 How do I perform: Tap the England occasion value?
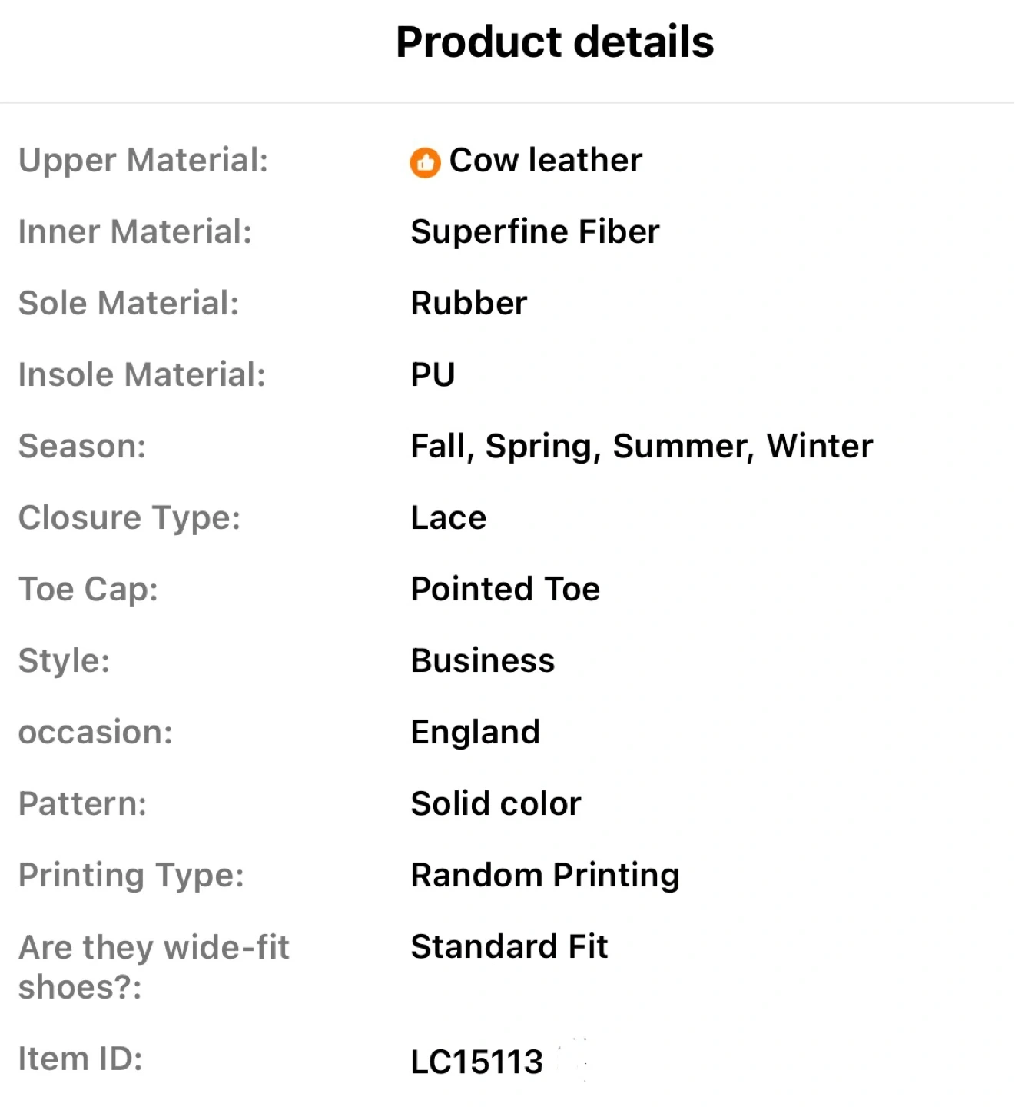[476, 733]
